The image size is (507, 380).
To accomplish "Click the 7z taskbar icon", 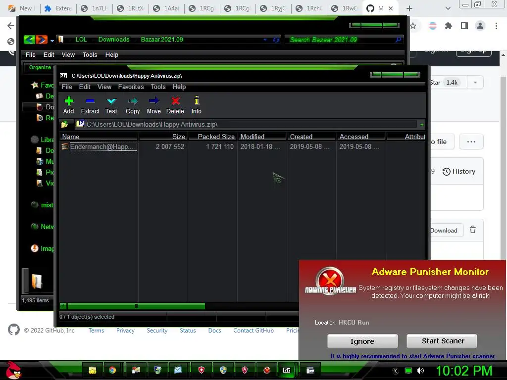I will pyautogui.click(x=287, y=370).
